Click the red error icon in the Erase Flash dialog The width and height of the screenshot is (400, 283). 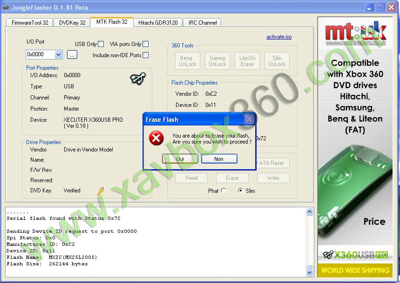click(x=156, y=138)
